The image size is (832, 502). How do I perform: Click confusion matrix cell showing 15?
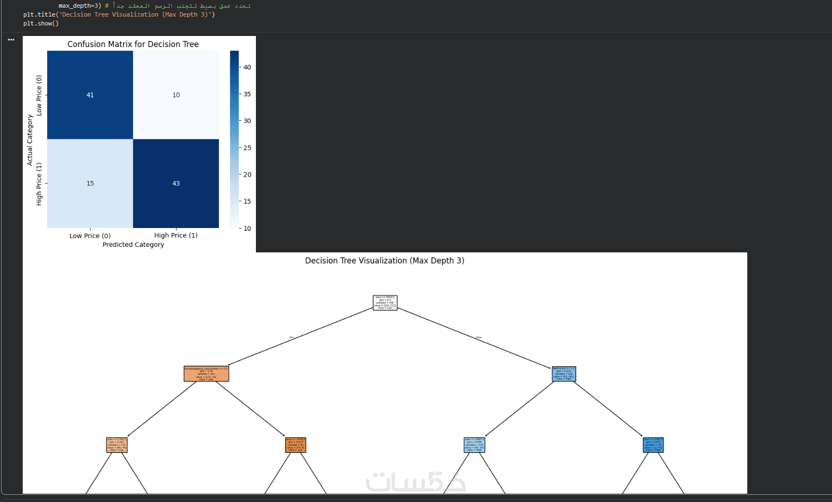[90, 183]
